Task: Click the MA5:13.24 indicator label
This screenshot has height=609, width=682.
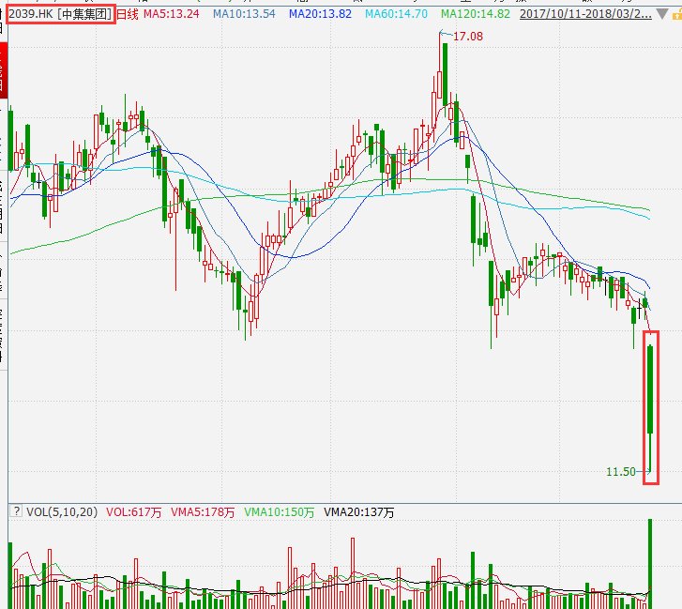Action: click(171, 14)
